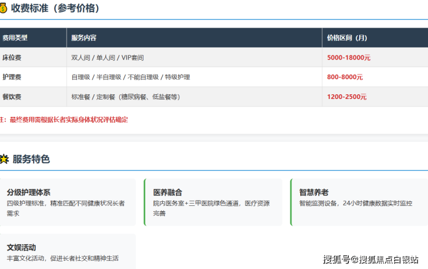Select the 床位费 row label
The width and height of the screenshot is (428, 269).
pyautogui.click(x=12, y=57)
